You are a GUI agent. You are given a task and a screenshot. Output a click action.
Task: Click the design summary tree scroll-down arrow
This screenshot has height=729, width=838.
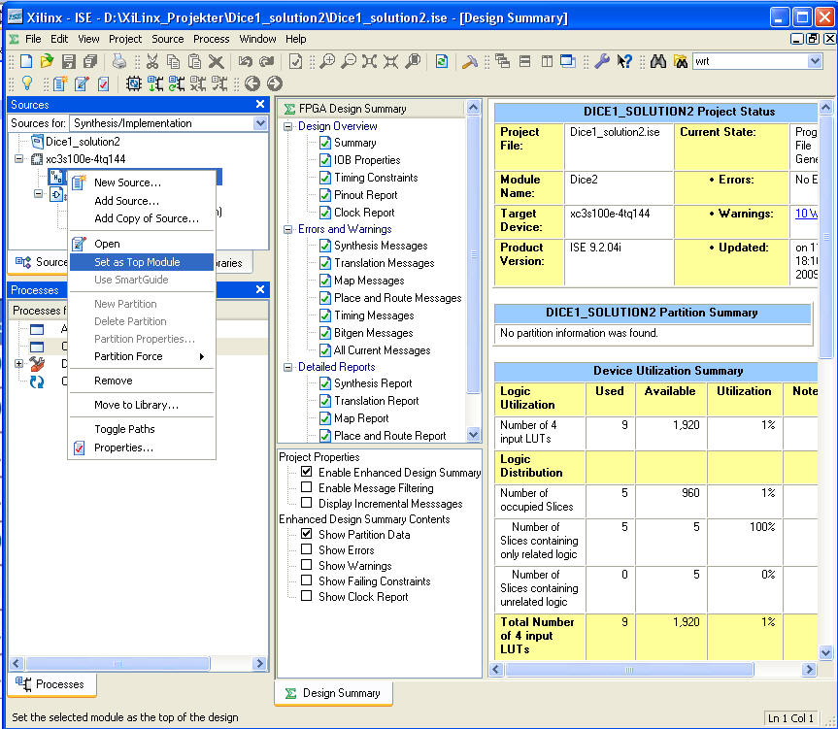pos(473,434)
